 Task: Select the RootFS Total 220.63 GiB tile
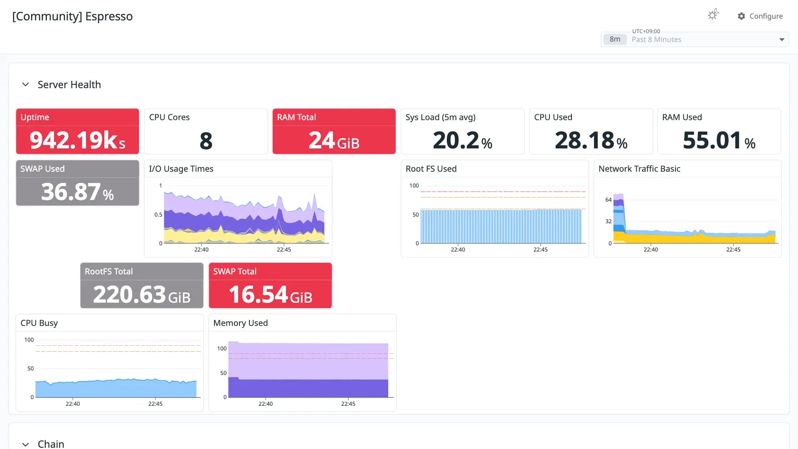pyautogui.click(x=142, y=286)
